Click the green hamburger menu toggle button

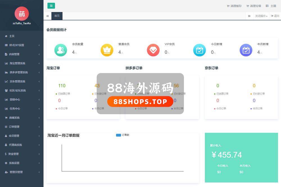[x=51, y=6]
